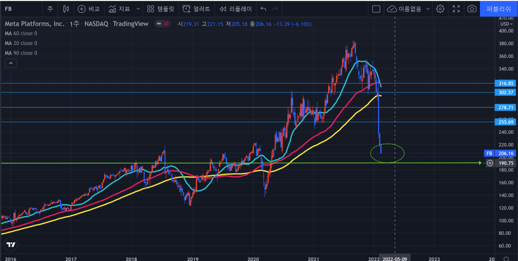Open the 지표 indicators dialog
Screen dimensions: 518x261
click(x=120, y=9)
